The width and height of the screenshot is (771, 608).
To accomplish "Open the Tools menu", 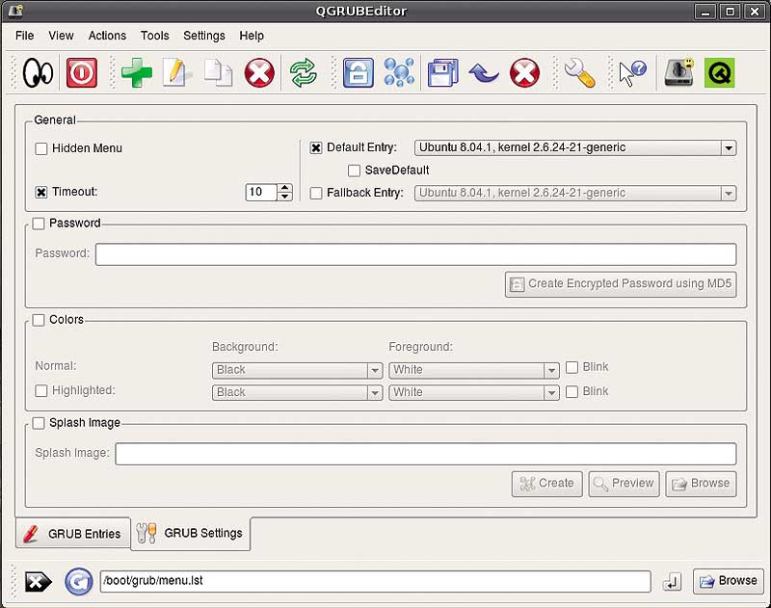I will 155,36.
